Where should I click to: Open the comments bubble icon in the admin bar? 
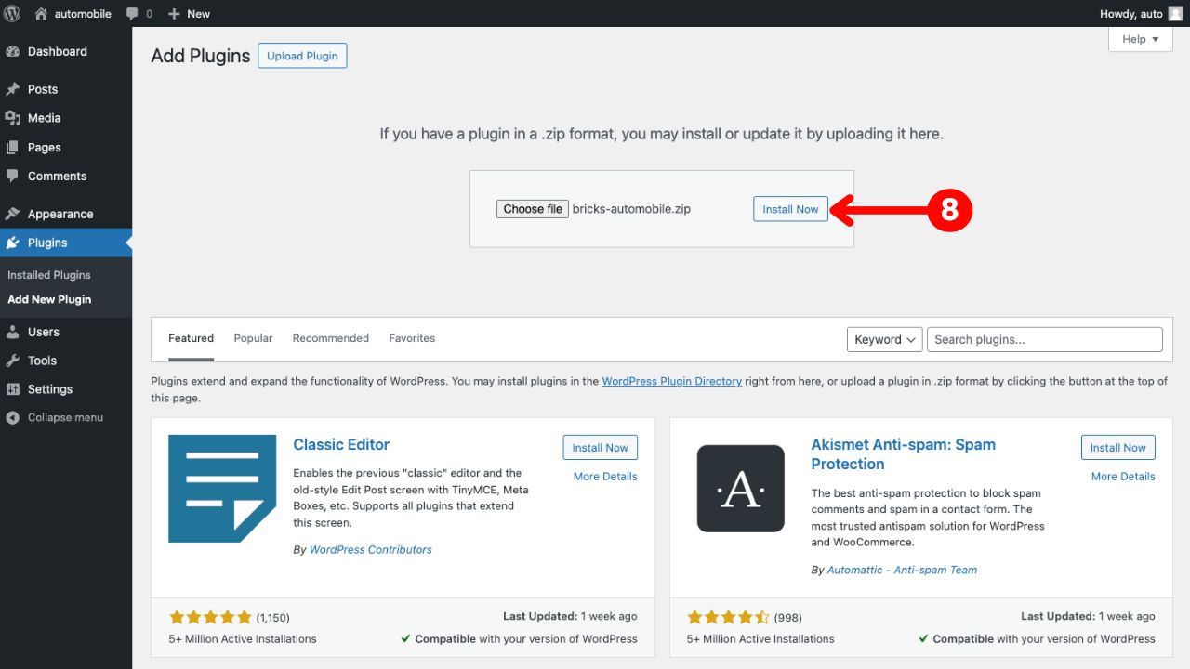tap(132, 14)
